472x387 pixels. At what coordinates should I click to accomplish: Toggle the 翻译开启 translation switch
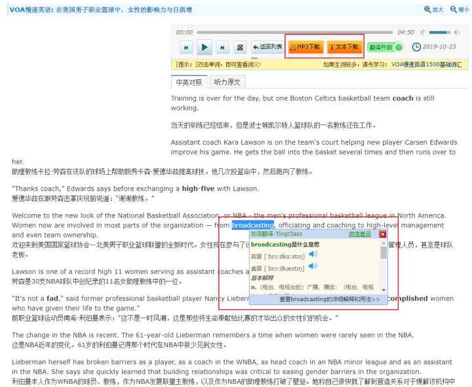coord(385,47)
